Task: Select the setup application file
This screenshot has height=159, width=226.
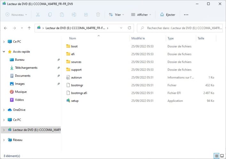Action: click(75, 101)
